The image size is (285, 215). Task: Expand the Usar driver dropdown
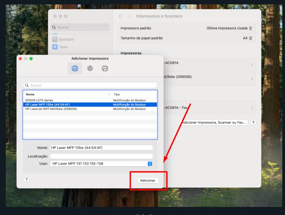pyautogui.click(x=150, y=164)
